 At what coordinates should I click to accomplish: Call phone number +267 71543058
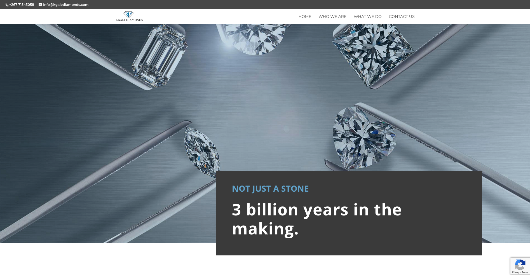(x=22, y=5)
